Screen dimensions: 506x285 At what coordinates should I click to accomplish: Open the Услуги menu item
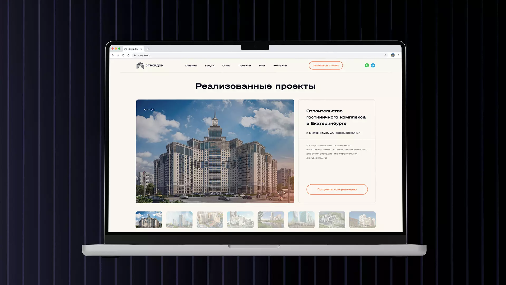point(209,65)
